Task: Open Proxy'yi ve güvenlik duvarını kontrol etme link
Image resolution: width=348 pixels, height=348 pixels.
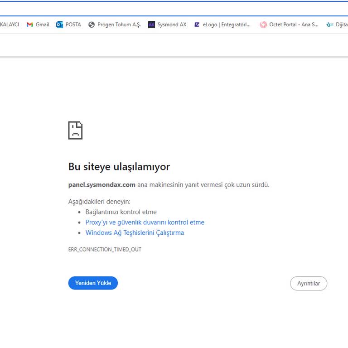Action: click(145, 222)
